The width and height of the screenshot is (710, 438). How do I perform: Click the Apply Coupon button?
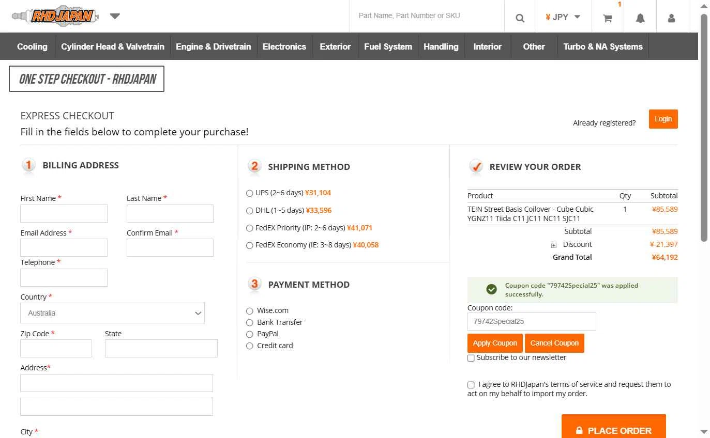point(495,343)
